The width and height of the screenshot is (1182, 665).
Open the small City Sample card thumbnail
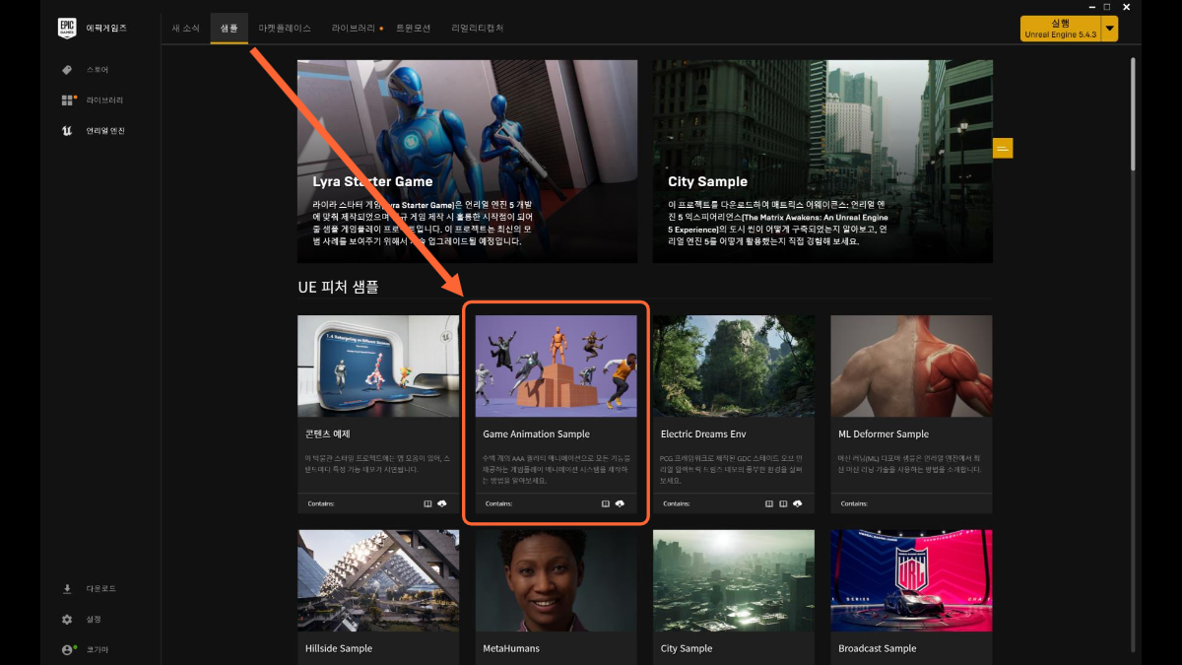(x=734, y=581)
